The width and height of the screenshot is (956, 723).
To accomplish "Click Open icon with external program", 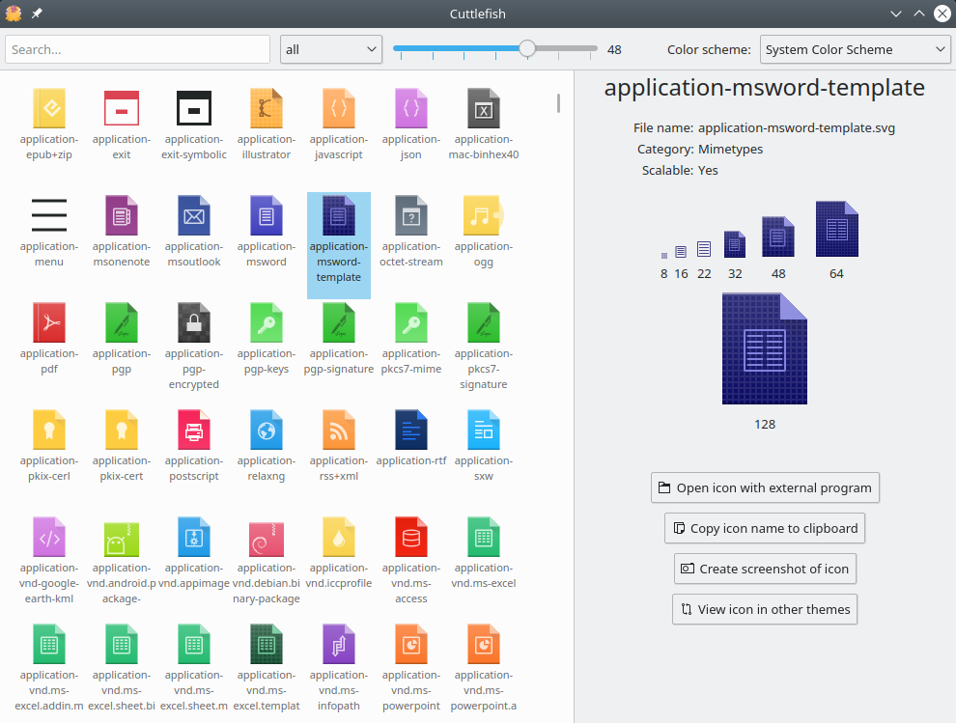I will (x=765, y=487).
